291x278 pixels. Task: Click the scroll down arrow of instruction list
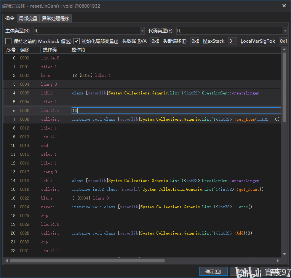point(284,254)
